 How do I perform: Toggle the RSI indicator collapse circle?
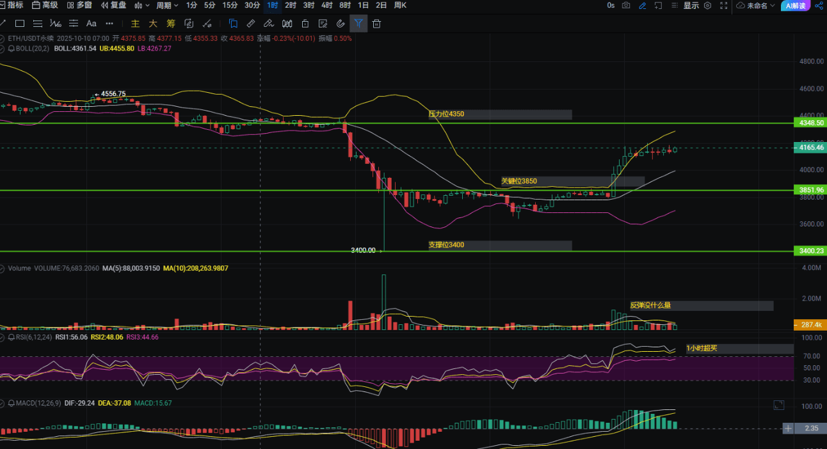[x=3, y=336]
